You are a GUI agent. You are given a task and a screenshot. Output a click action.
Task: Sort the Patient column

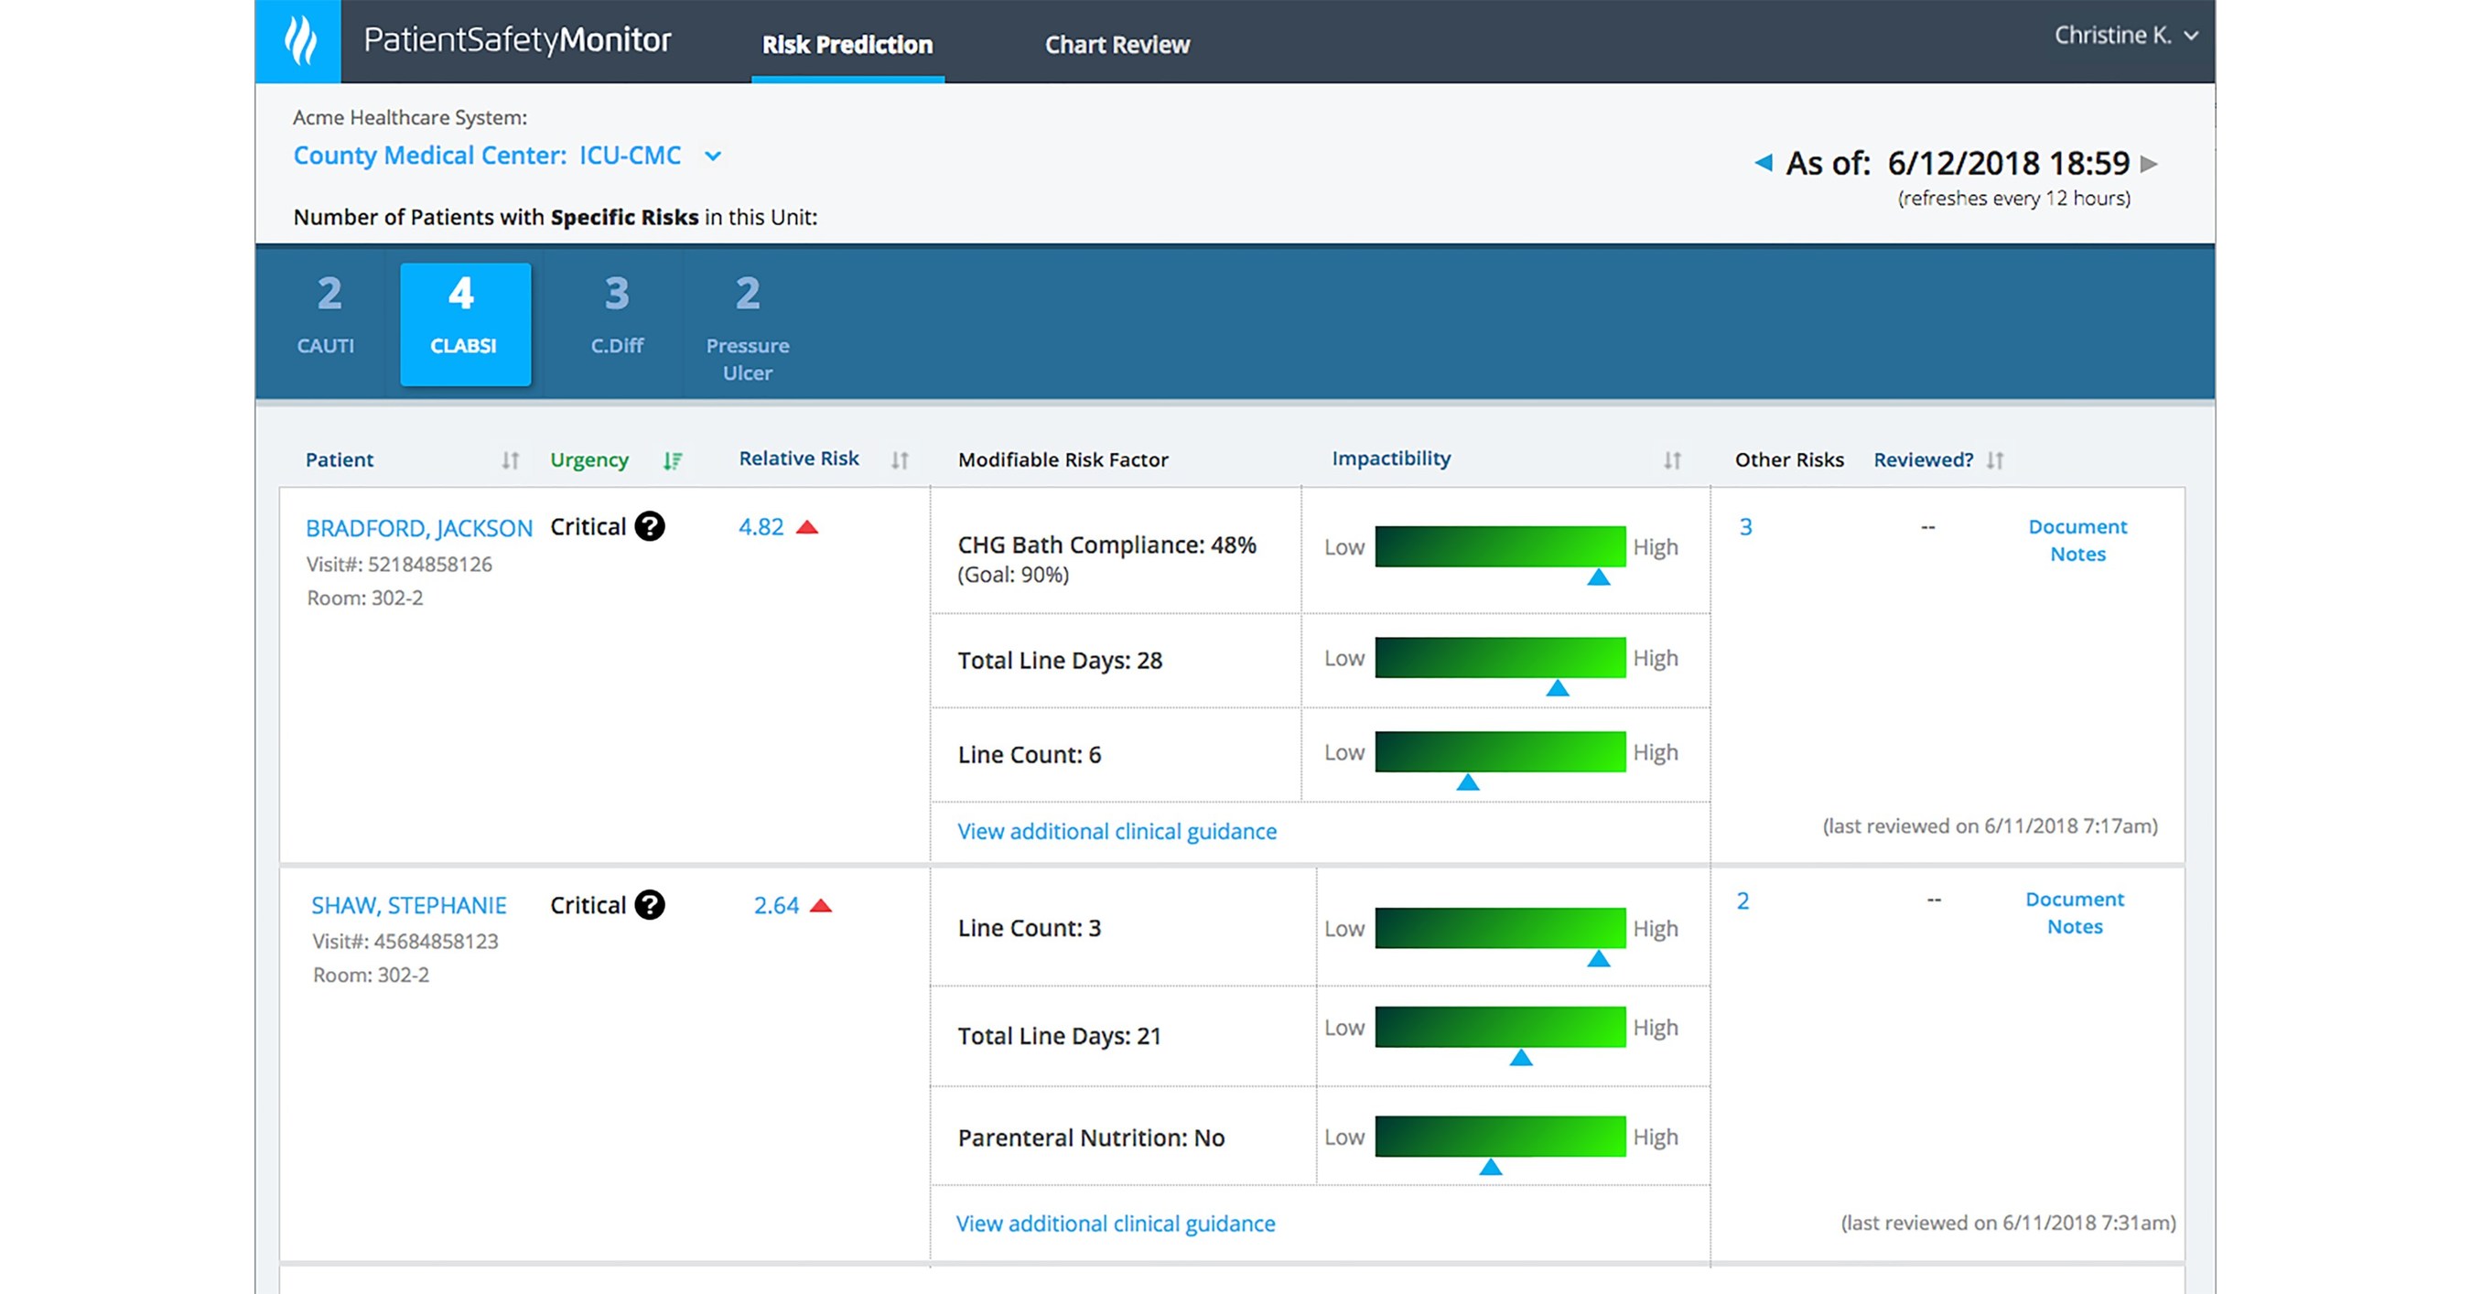point(510,459)
